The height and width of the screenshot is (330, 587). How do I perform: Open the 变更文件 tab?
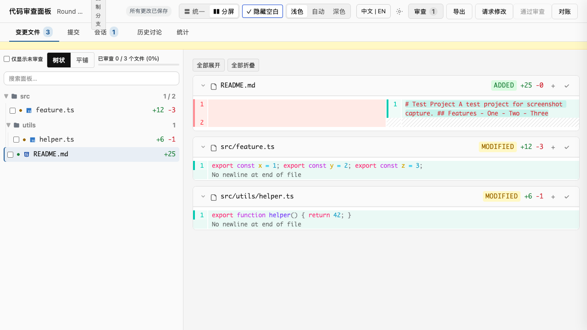coord(34,32)
